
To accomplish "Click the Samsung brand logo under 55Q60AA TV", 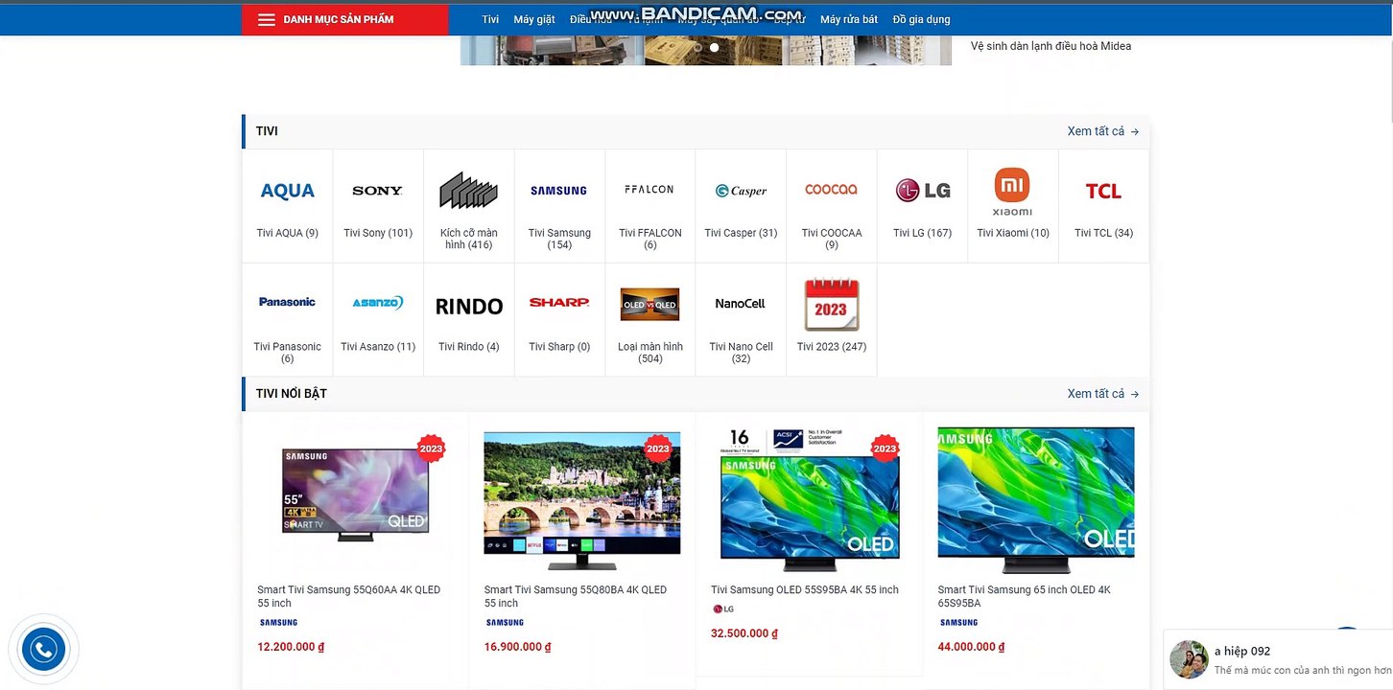I will pyautogui.click(x=278, y=623).
